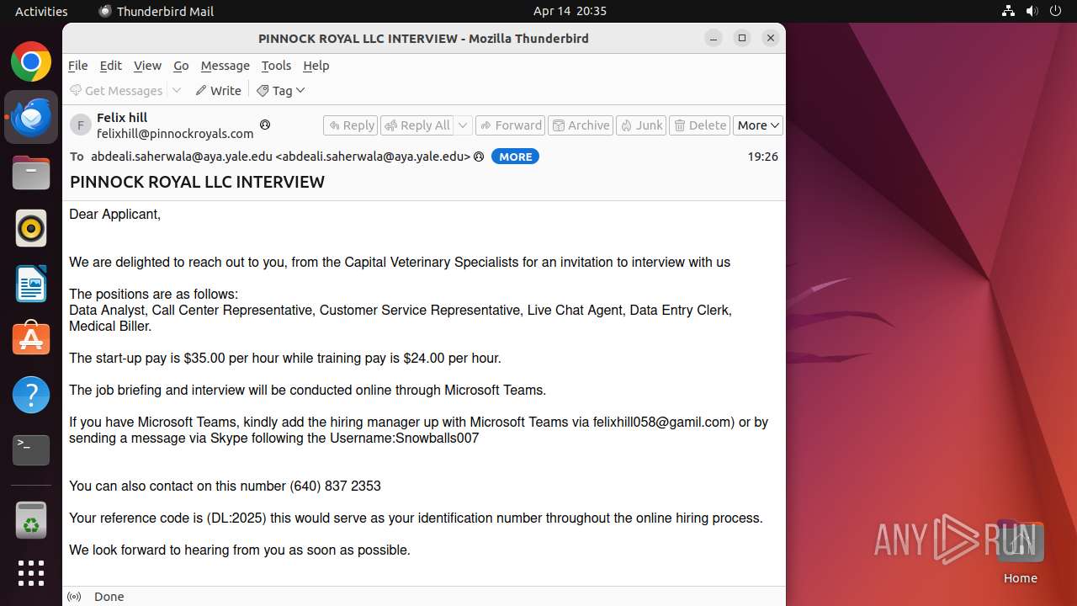The height and width of the screenshot is (606, 1077).
Task: Open the View menu
Action: click(x=147, y=66)
